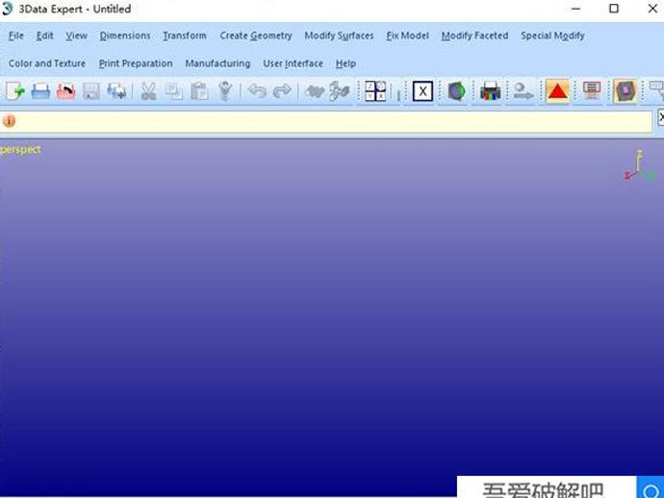Open the Dimensions menu
The height and width of the screenshot is (498, 664).
click(x=125, y=36)
